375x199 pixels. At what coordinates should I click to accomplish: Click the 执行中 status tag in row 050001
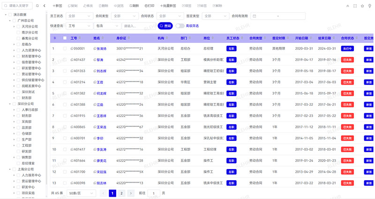(x=347, y=49)
